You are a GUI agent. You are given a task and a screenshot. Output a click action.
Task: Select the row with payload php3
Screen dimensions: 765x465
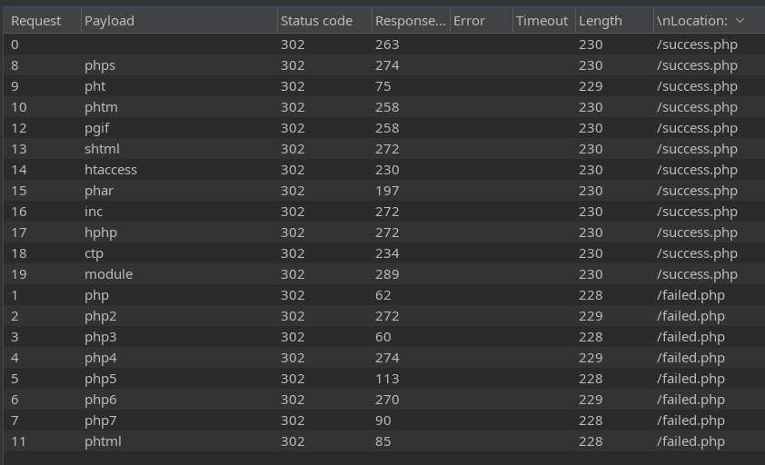tap(384, 337)
